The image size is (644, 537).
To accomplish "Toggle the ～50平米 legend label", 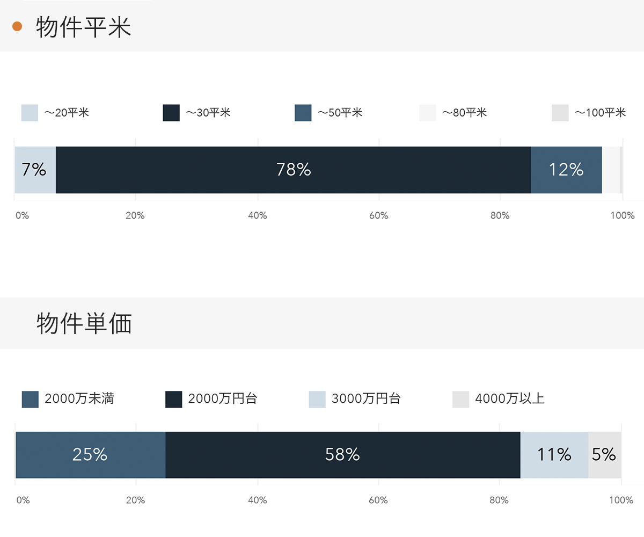I will pyautogui.click(x=340, y=113).
